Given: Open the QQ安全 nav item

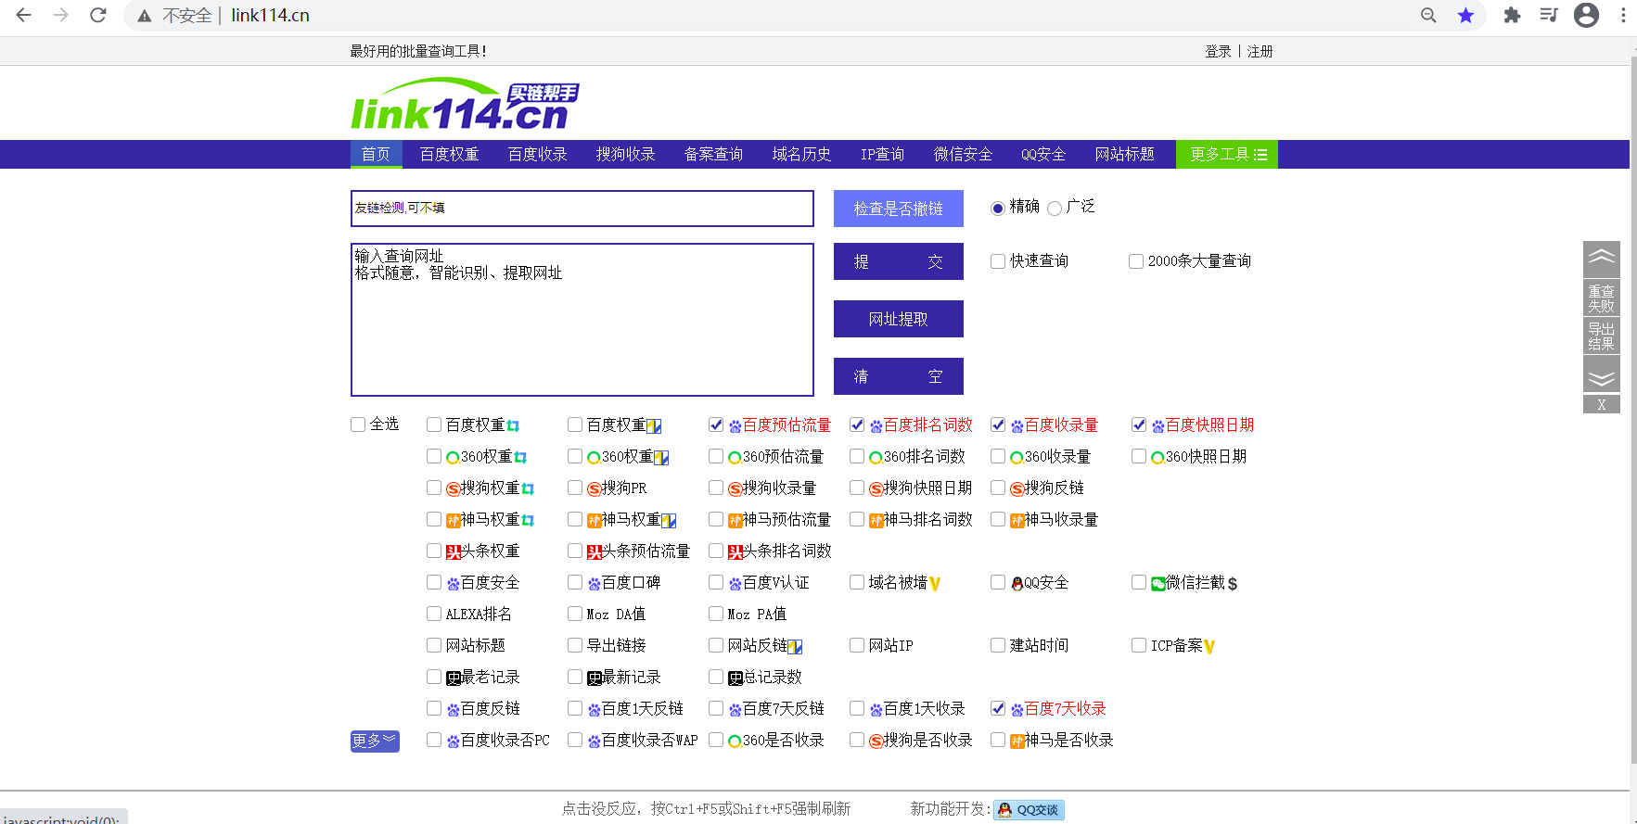Looking at the screenshot, I should point(1044,155).
